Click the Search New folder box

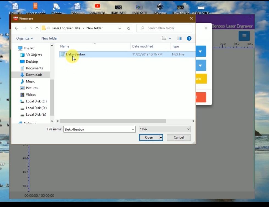pyautogui.click(x=164, y=28)
